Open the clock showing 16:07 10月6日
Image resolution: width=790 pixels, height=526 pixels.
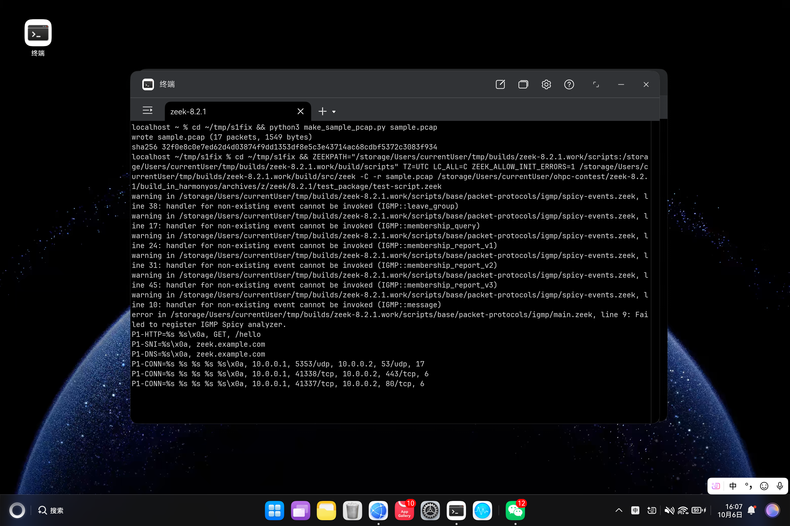(x=729, y=510)
